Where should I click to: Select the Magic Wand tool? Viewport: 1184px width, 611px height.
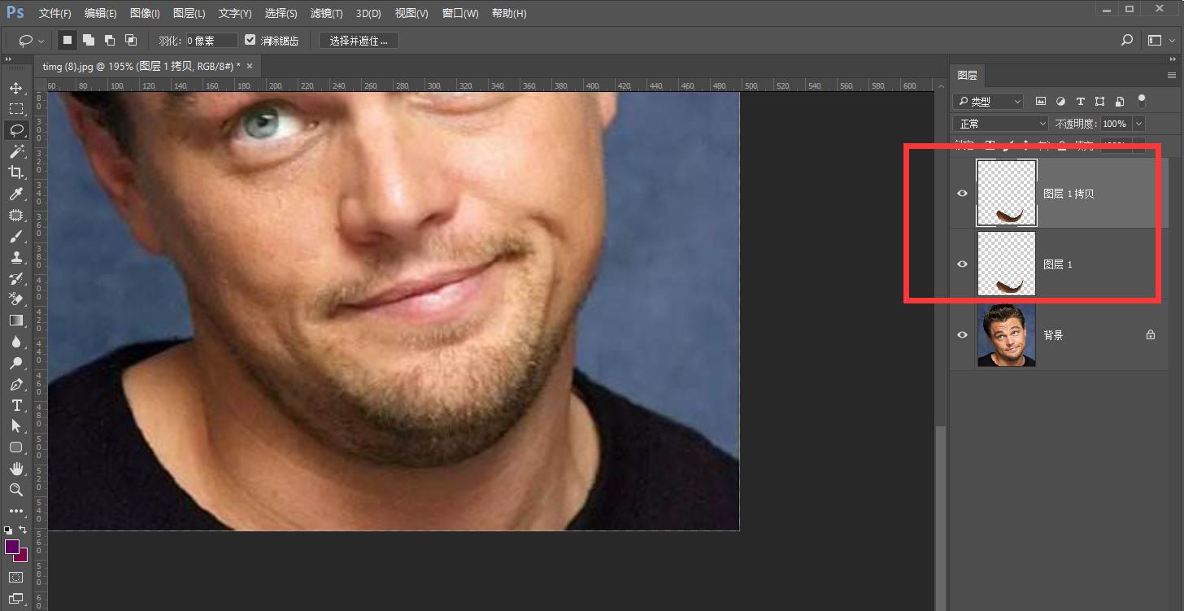[x=15, y=151]
